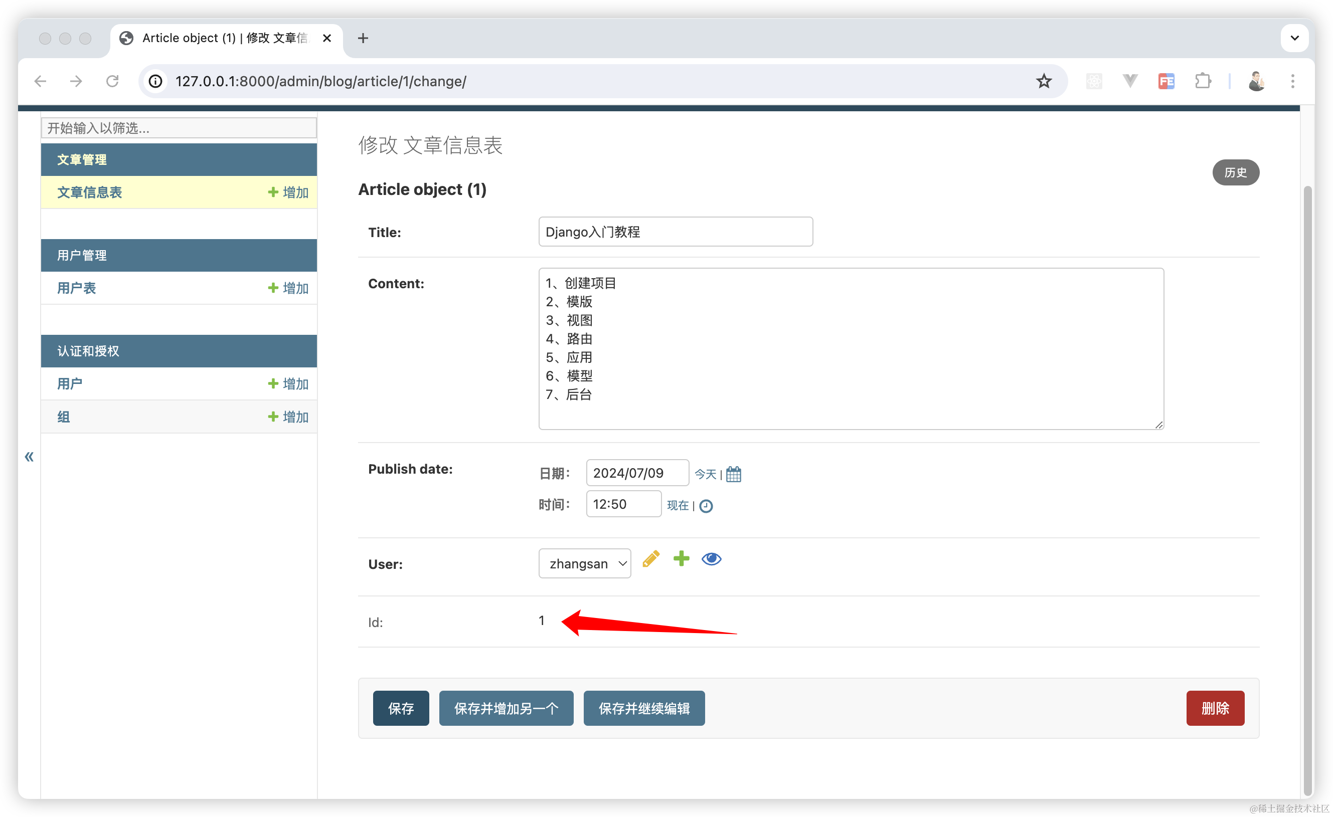
Task: Click the red 删除 delete button
Action: 1215,708
